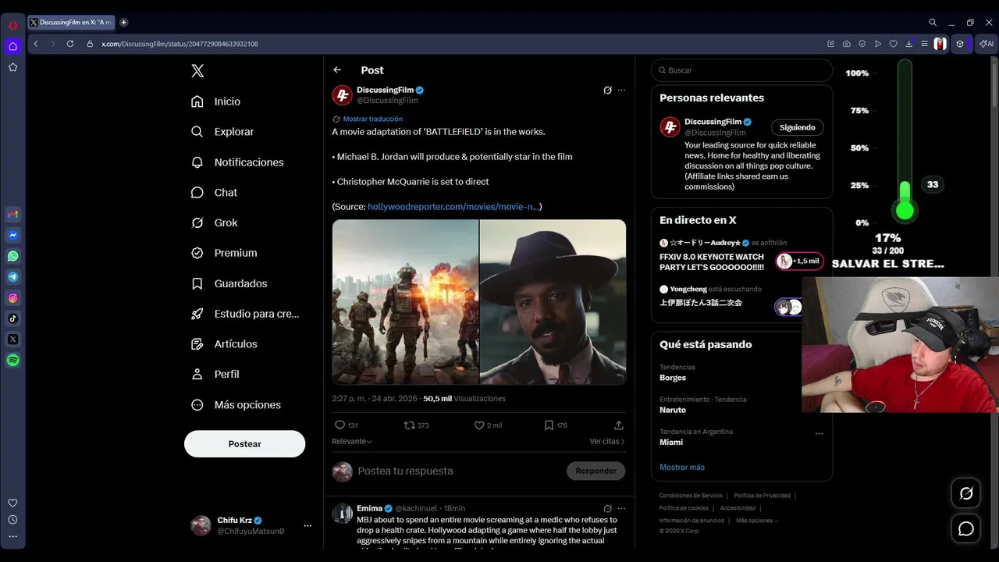Image resolution: width=999 pixels, height=562 pixels.
Task: Open Notificaciones in the X sidebar
Action: point(237,162)
